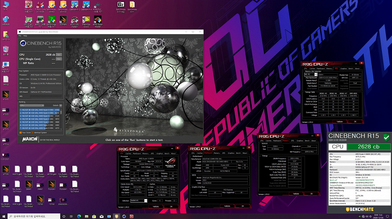Open the memory Slot selection dropdown in SPD

click(311, 75)
